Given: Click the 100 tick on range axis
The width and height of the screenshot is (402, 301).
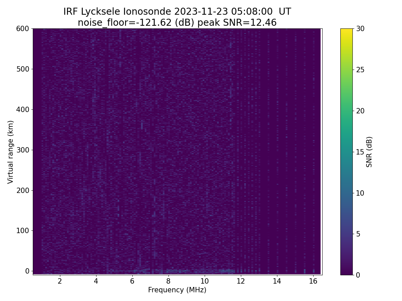Looking at the screenshot, I should (x=23, y=230).
